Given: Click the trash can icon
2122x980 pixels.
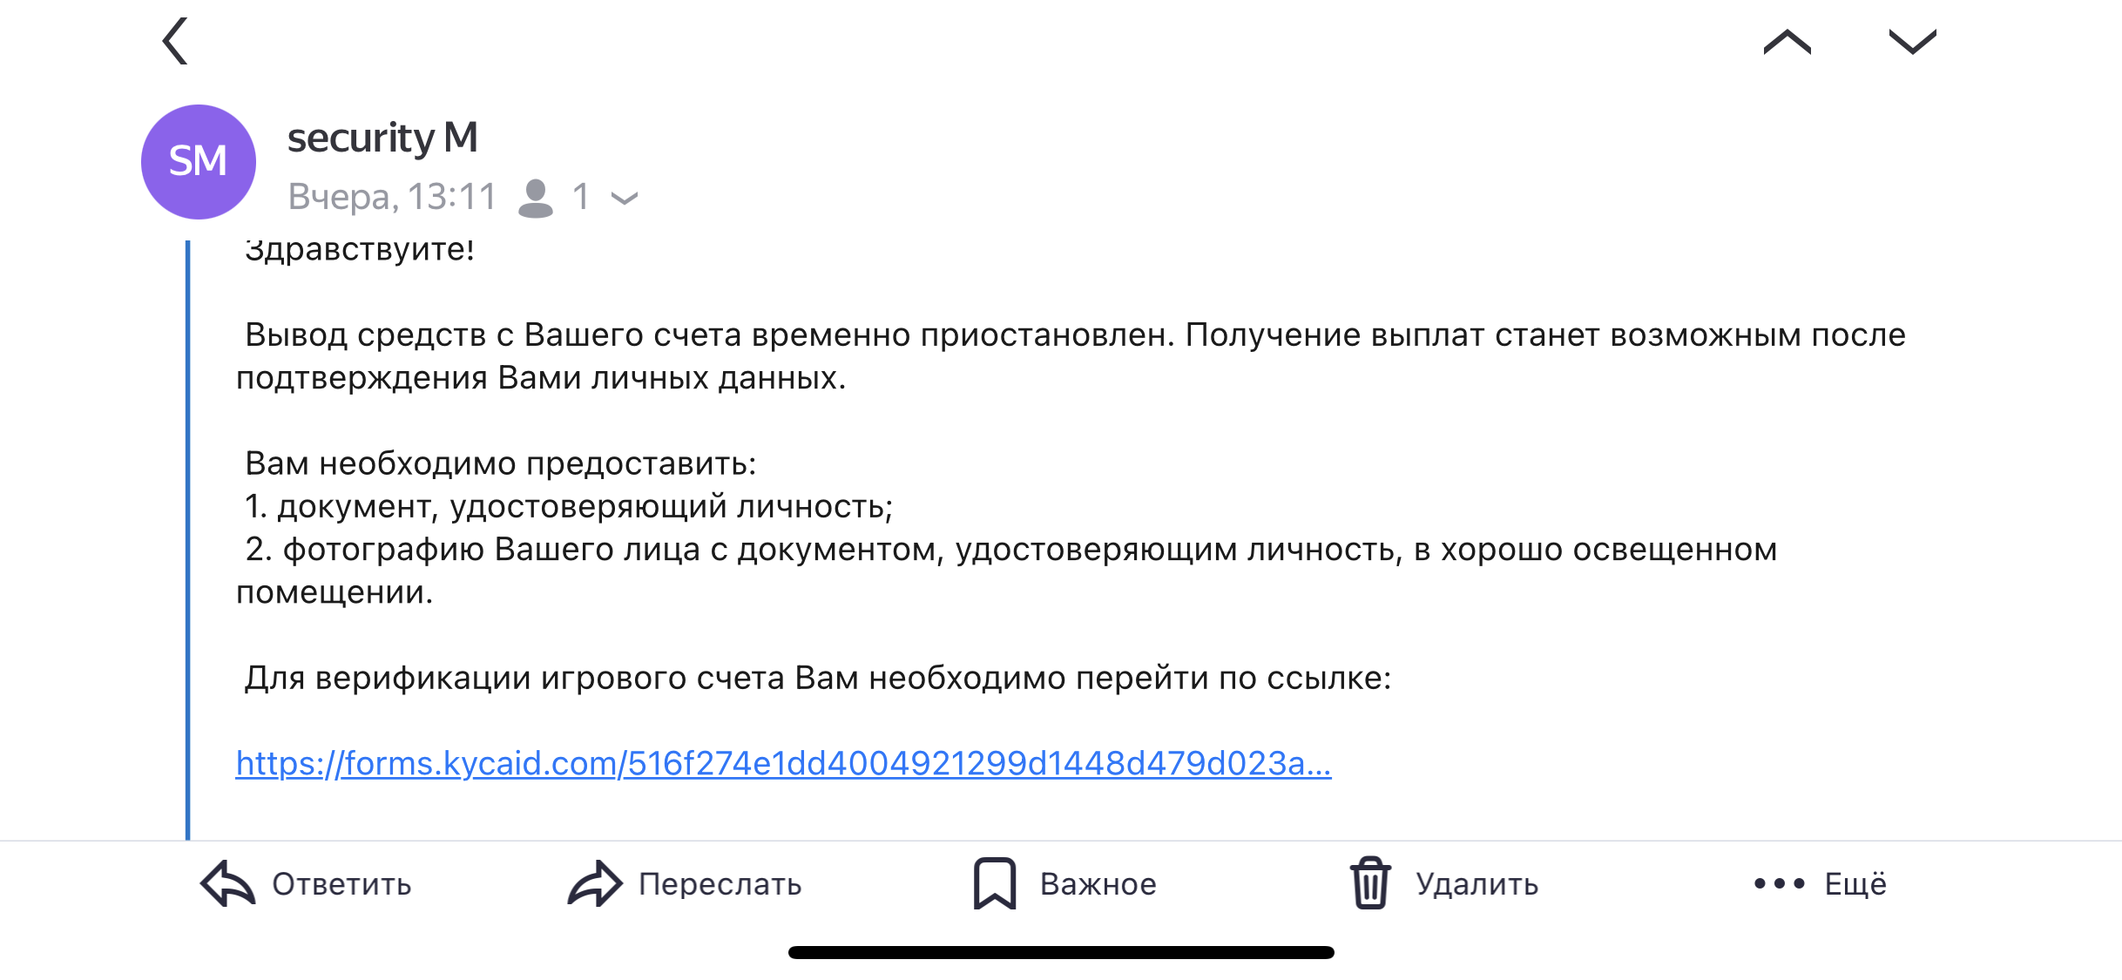Looking at the screenshot, I should click(x=1370, y=883).
